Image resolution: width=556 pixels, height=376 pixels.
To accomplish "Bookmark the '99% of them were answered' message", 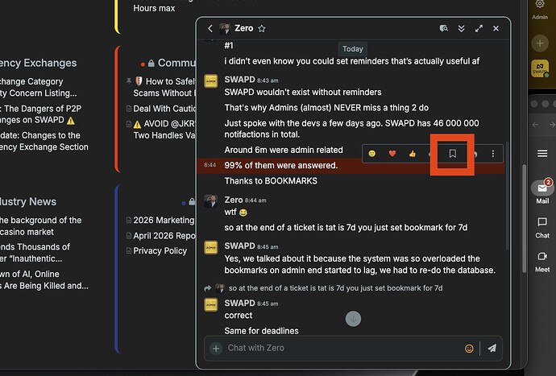I will (453, 154).
